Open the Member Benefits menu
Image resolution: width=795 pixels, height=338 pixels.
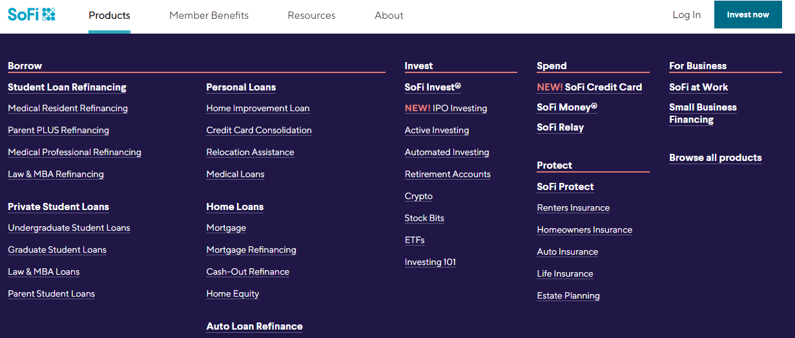pyautogui.click(x=209, y=16)
